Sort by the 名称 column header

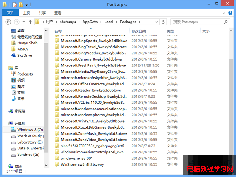click(x=58, y=31)
